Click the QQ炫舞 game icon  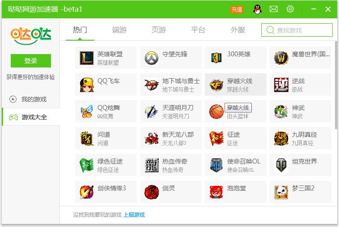87,111
